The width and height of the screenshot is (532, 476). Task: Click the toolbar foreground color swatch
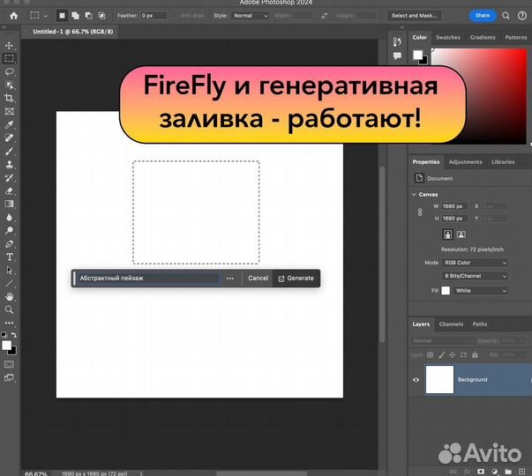pos(6,346)
